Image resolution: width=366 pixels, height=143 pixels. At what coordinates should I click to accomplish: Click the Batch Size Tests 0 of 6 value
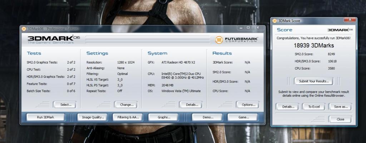tap(71, 91)
